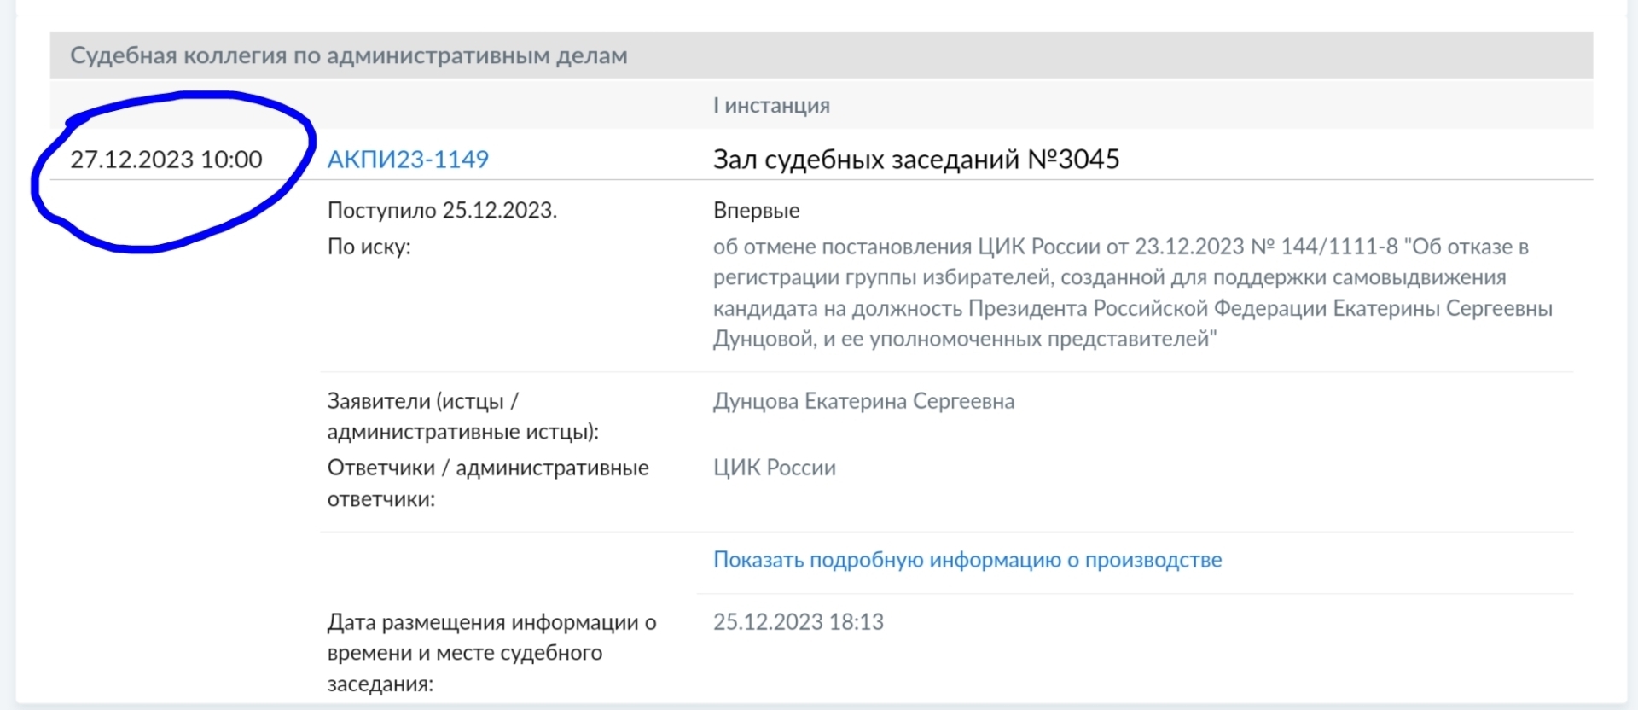This screenshot has width=1638, height=710.
Task: Click claim text line starting with регистрации группы
Action: click(1109, 278)
